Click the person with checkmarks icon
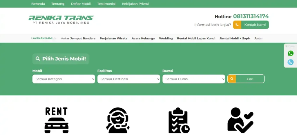 click(240, 121)
